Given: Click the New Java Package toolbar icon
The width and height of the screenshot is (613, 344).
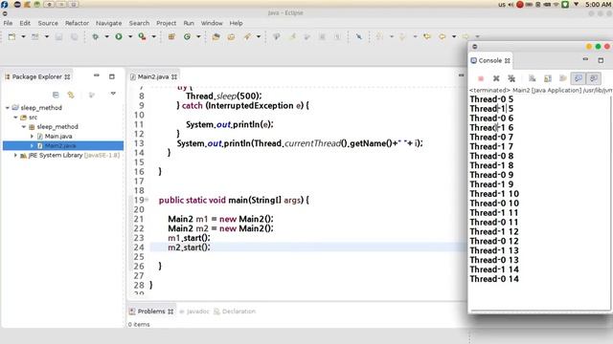Looking at the screenshot, I should click(171, 36).
